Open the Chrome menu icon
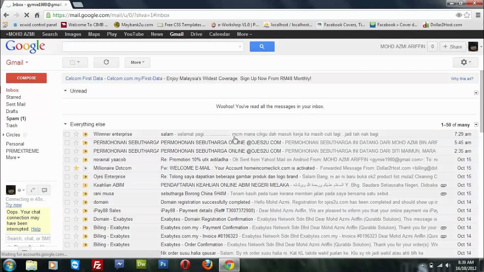Viewport: 484px width, 272px height. 478,15
